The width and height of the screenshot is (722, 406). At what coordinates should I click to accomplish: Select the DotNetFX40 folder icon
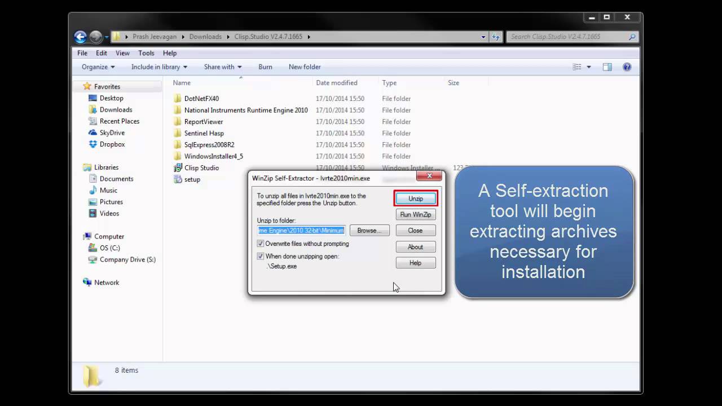click(178, 99)
